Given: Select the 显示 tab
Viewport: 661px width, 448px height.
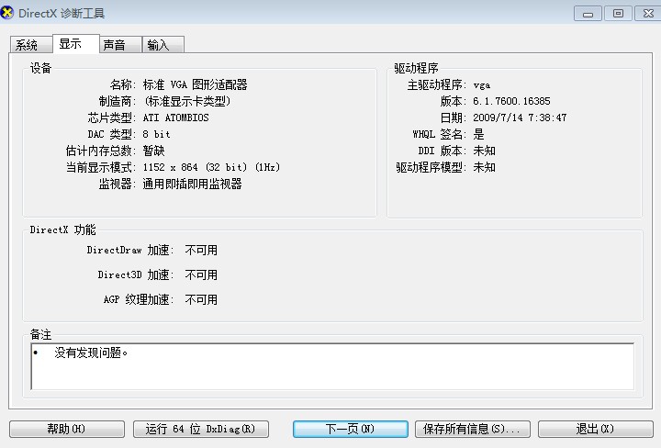Looking at the screenshot, I should click(76, 43).
